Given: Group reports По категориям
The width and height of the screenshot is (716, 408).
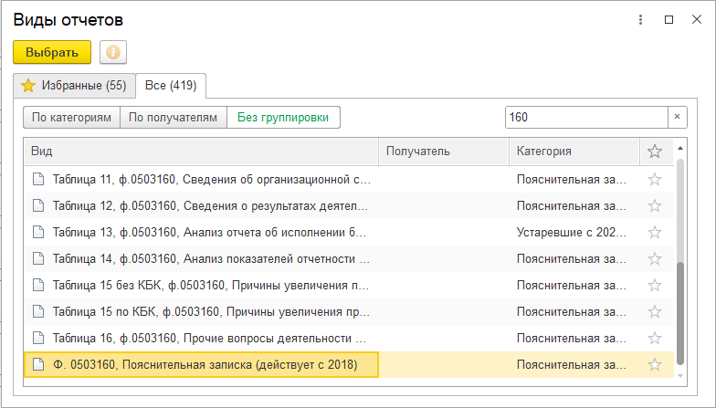Looking at the screenshot, I should 71,117.
